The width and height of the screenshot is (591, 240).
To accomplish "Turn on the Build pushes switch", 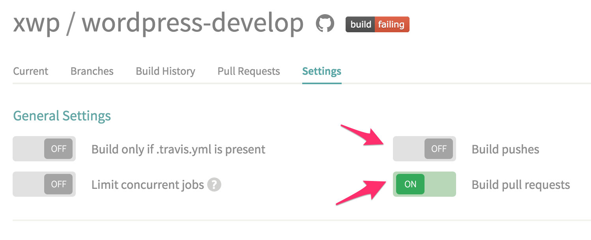I will tap(425, 149).
